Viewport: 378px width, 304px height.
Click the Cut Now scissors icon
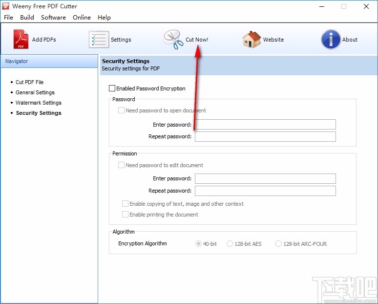[173, 40]
